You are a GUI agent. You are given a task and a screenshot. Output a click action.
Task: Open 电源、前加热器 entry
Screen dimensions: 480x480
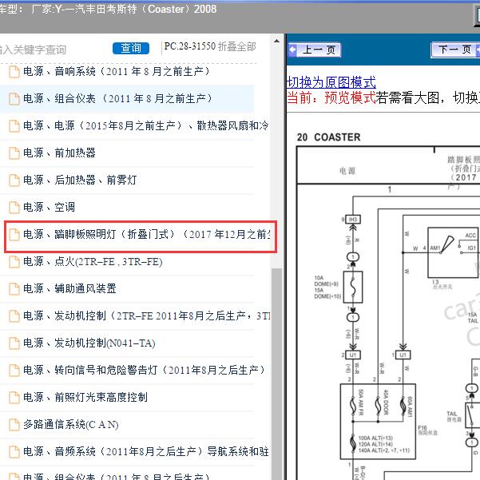pos(59,153)
